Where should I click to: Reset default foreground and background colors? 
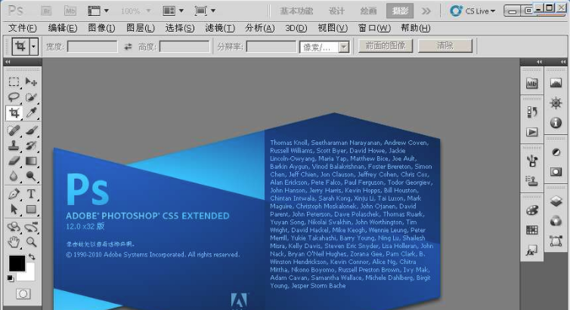pyautogui.click(x=10, y=278)
